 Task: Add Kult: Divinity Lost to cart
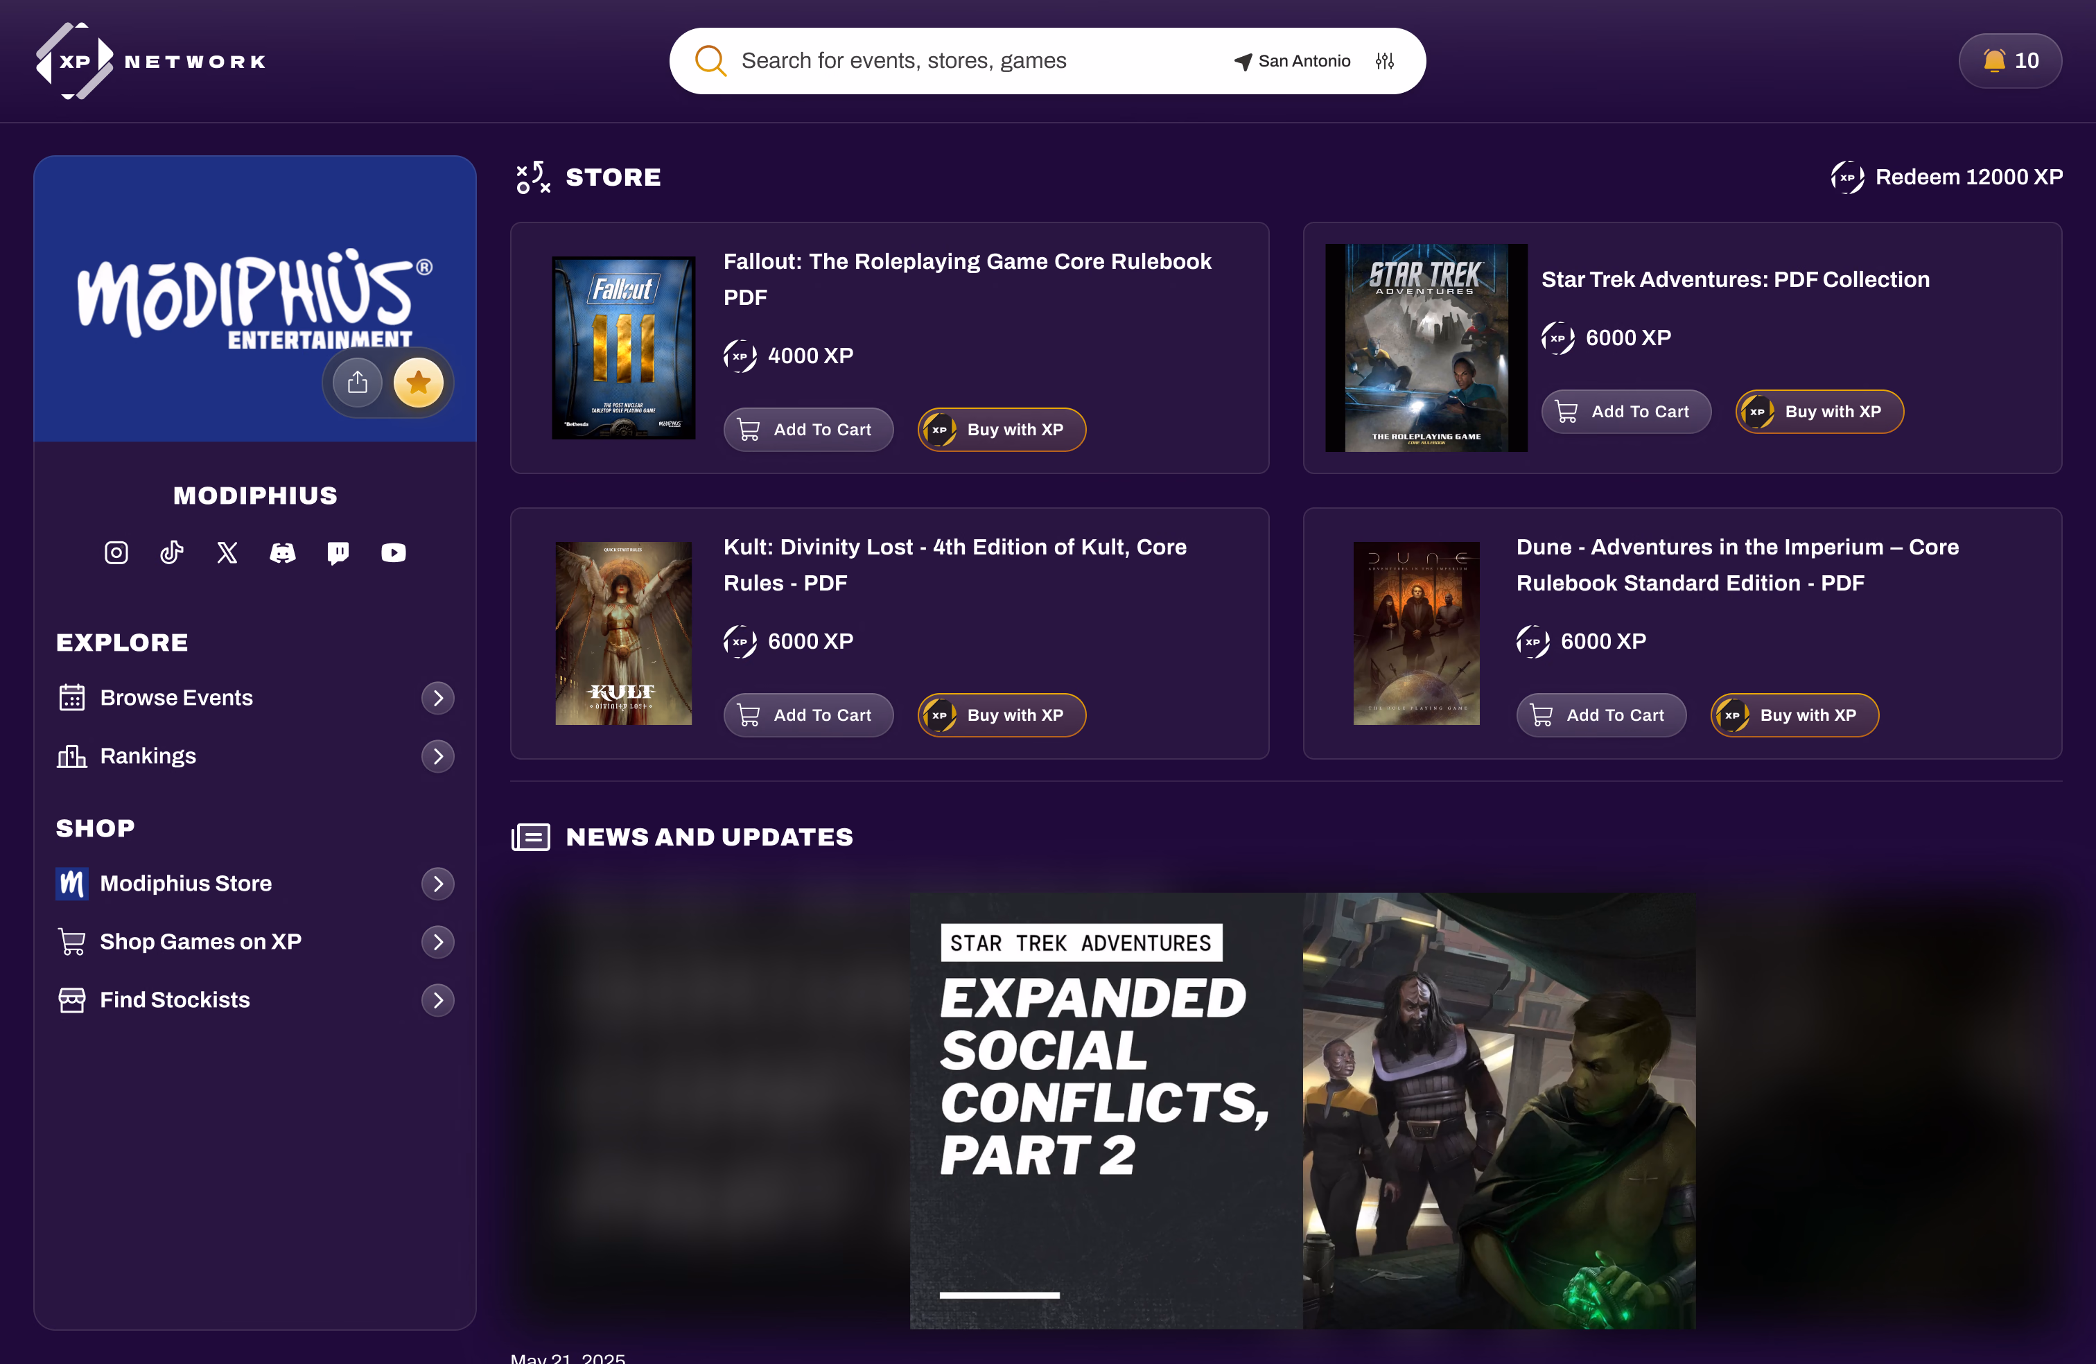tap(807, 715)
